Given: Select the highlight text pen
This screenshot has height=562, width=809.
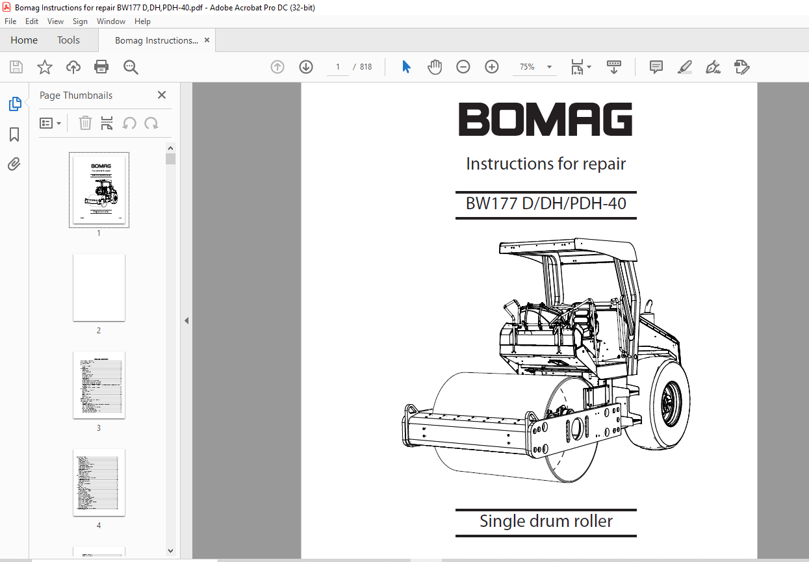Looking at the screenshot, I should [x=684, y=67].
